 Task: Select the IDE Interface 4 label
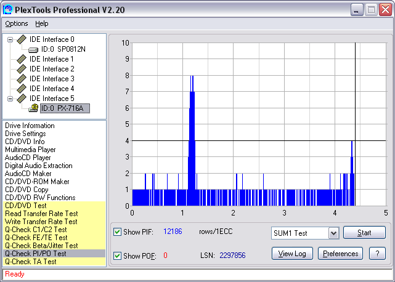click(52, 89)
